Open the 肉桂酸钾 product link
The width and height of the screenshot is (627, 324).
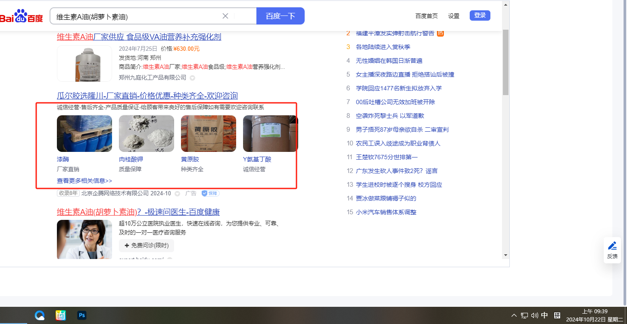click(131, 159)
